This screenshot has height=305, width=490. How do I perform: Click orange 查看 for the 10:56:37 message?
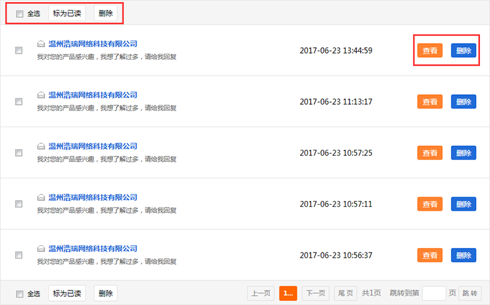(x=430, y=255)
